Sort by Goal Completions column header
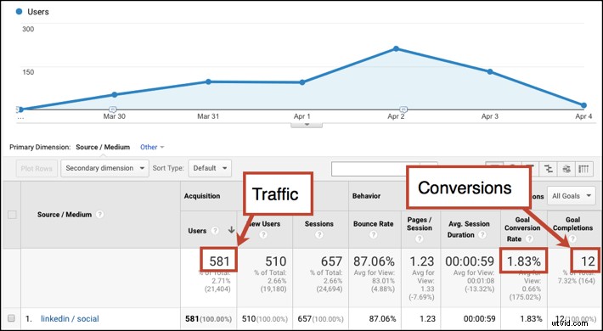The image size is (603, 331). tap(572, 224)
